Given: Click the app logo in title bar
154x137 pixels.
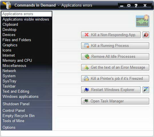Looking at the screenshot, I should (7, 5).
